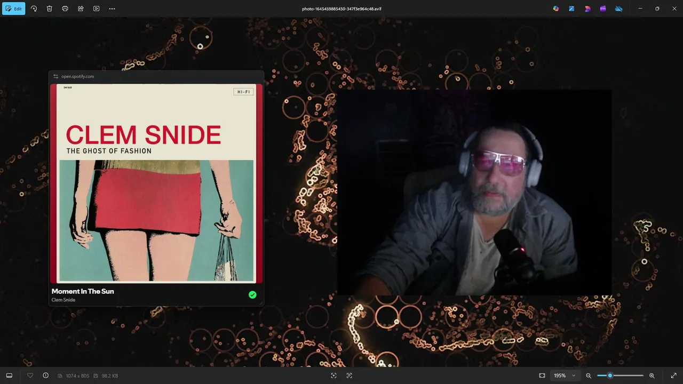Open the 195% zoom level dropdown
This screenshot has width=683, height=384.
[565, 375]
